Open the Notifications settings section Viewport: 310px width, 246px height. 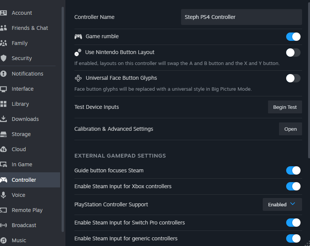click(x=27, y=74)
